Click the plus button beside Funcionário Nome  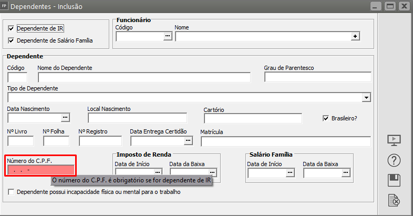[355, 36]
